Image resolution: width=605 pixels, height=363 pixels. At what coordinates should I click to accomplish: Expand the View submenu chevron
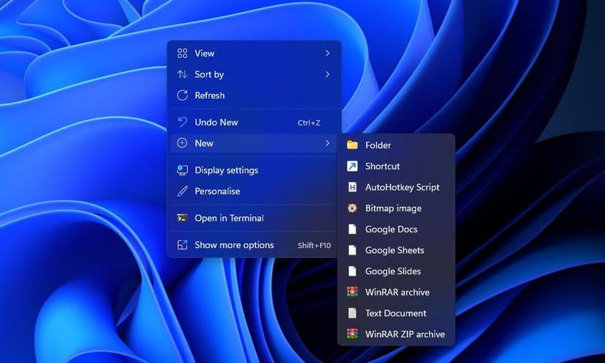point(327,54)
